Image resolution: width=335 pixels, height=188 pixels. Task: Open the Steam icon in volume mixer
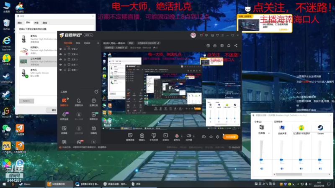pyautogui.click(x=320, y=128)
